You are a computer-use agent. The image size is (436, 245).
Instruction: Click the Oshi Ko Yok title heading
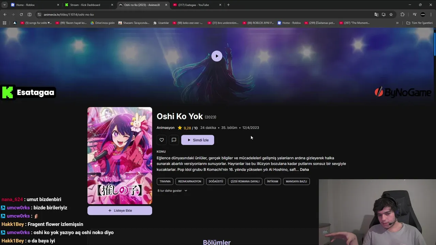[x=180, y=116]
